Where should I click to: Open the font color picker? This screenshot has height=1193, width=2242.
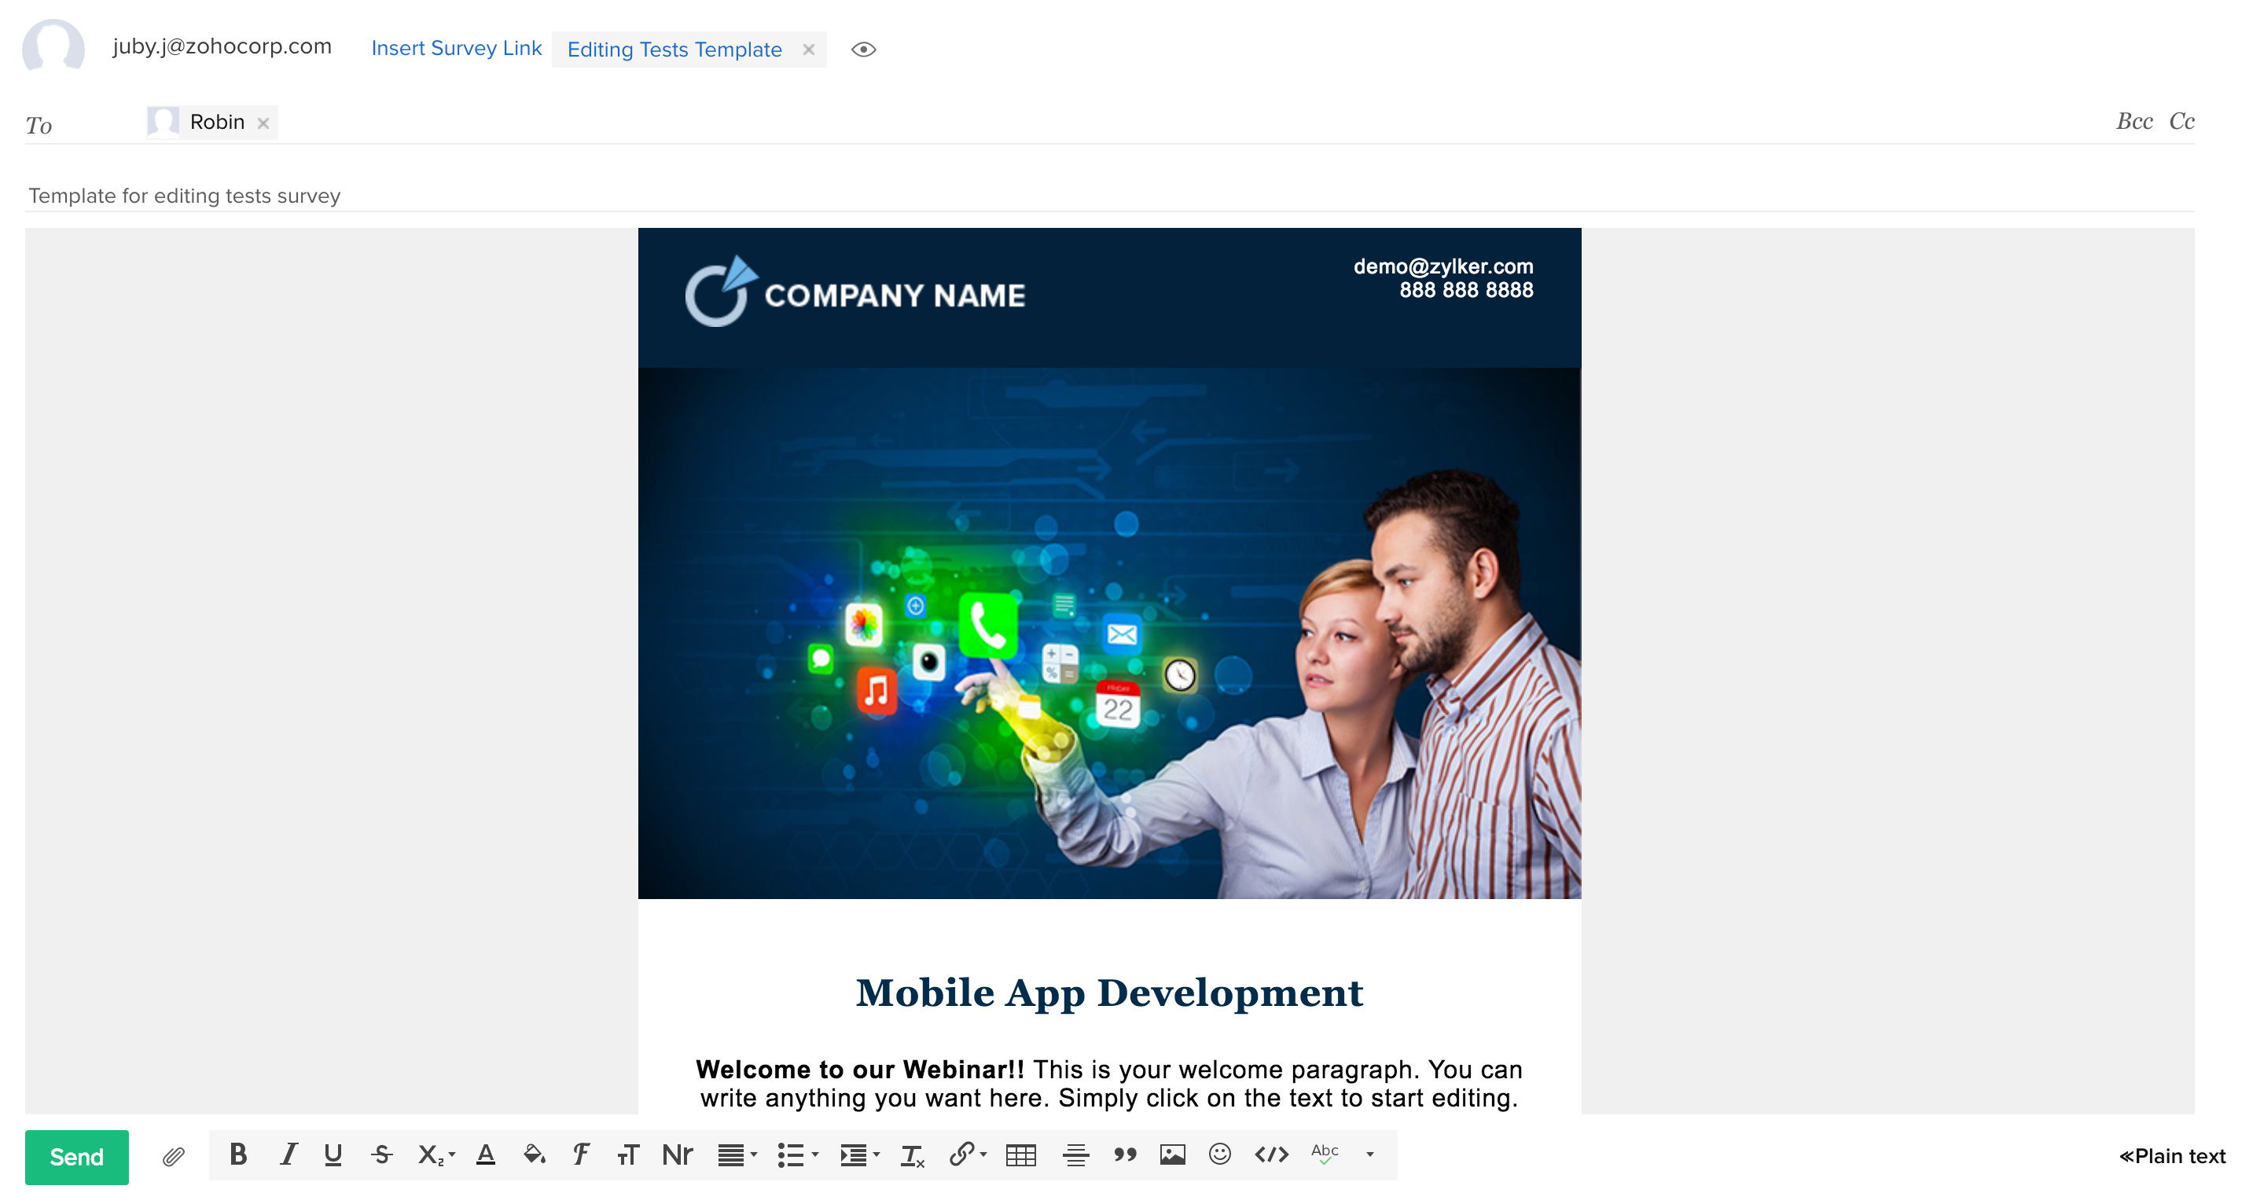[x=486, y=1154]
